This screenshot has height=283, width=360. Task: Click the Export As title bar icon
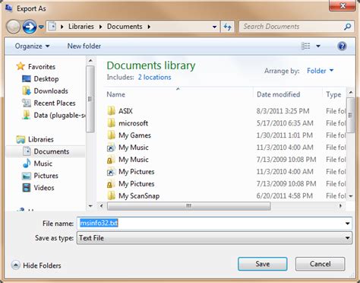tap(9, 8)
